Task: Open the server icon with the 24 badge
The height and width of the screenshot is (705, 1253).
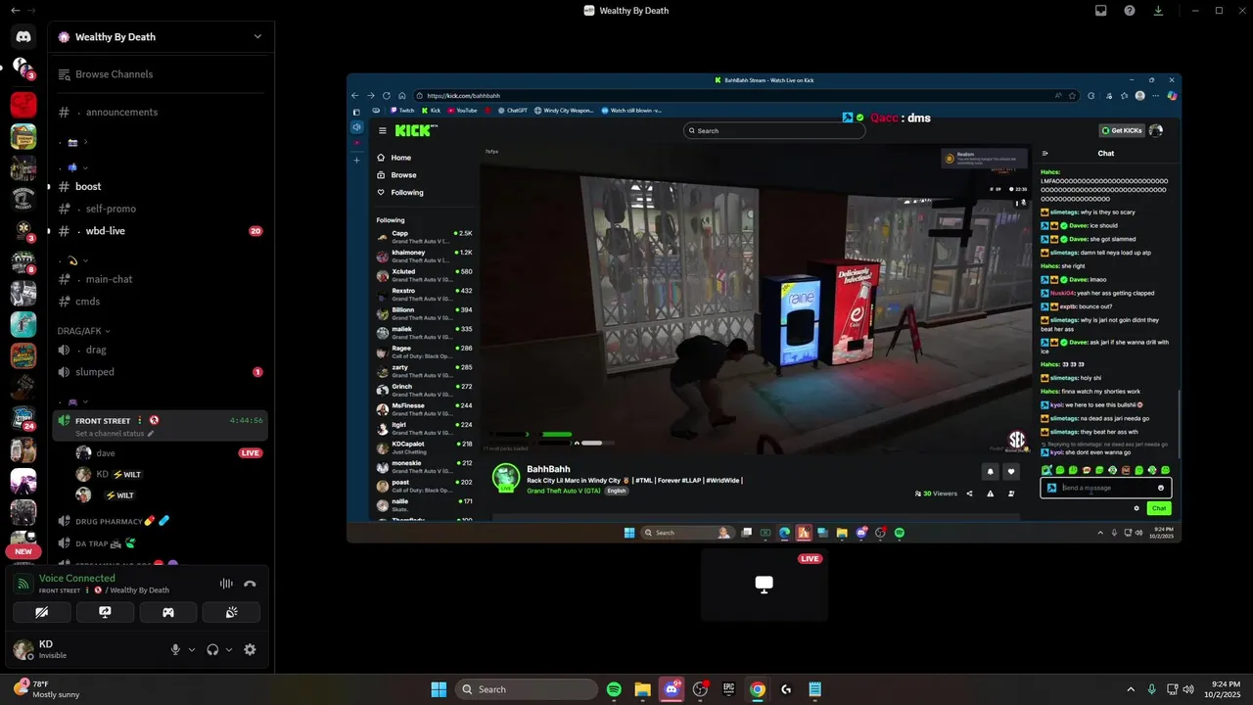Action: (23, 418)
